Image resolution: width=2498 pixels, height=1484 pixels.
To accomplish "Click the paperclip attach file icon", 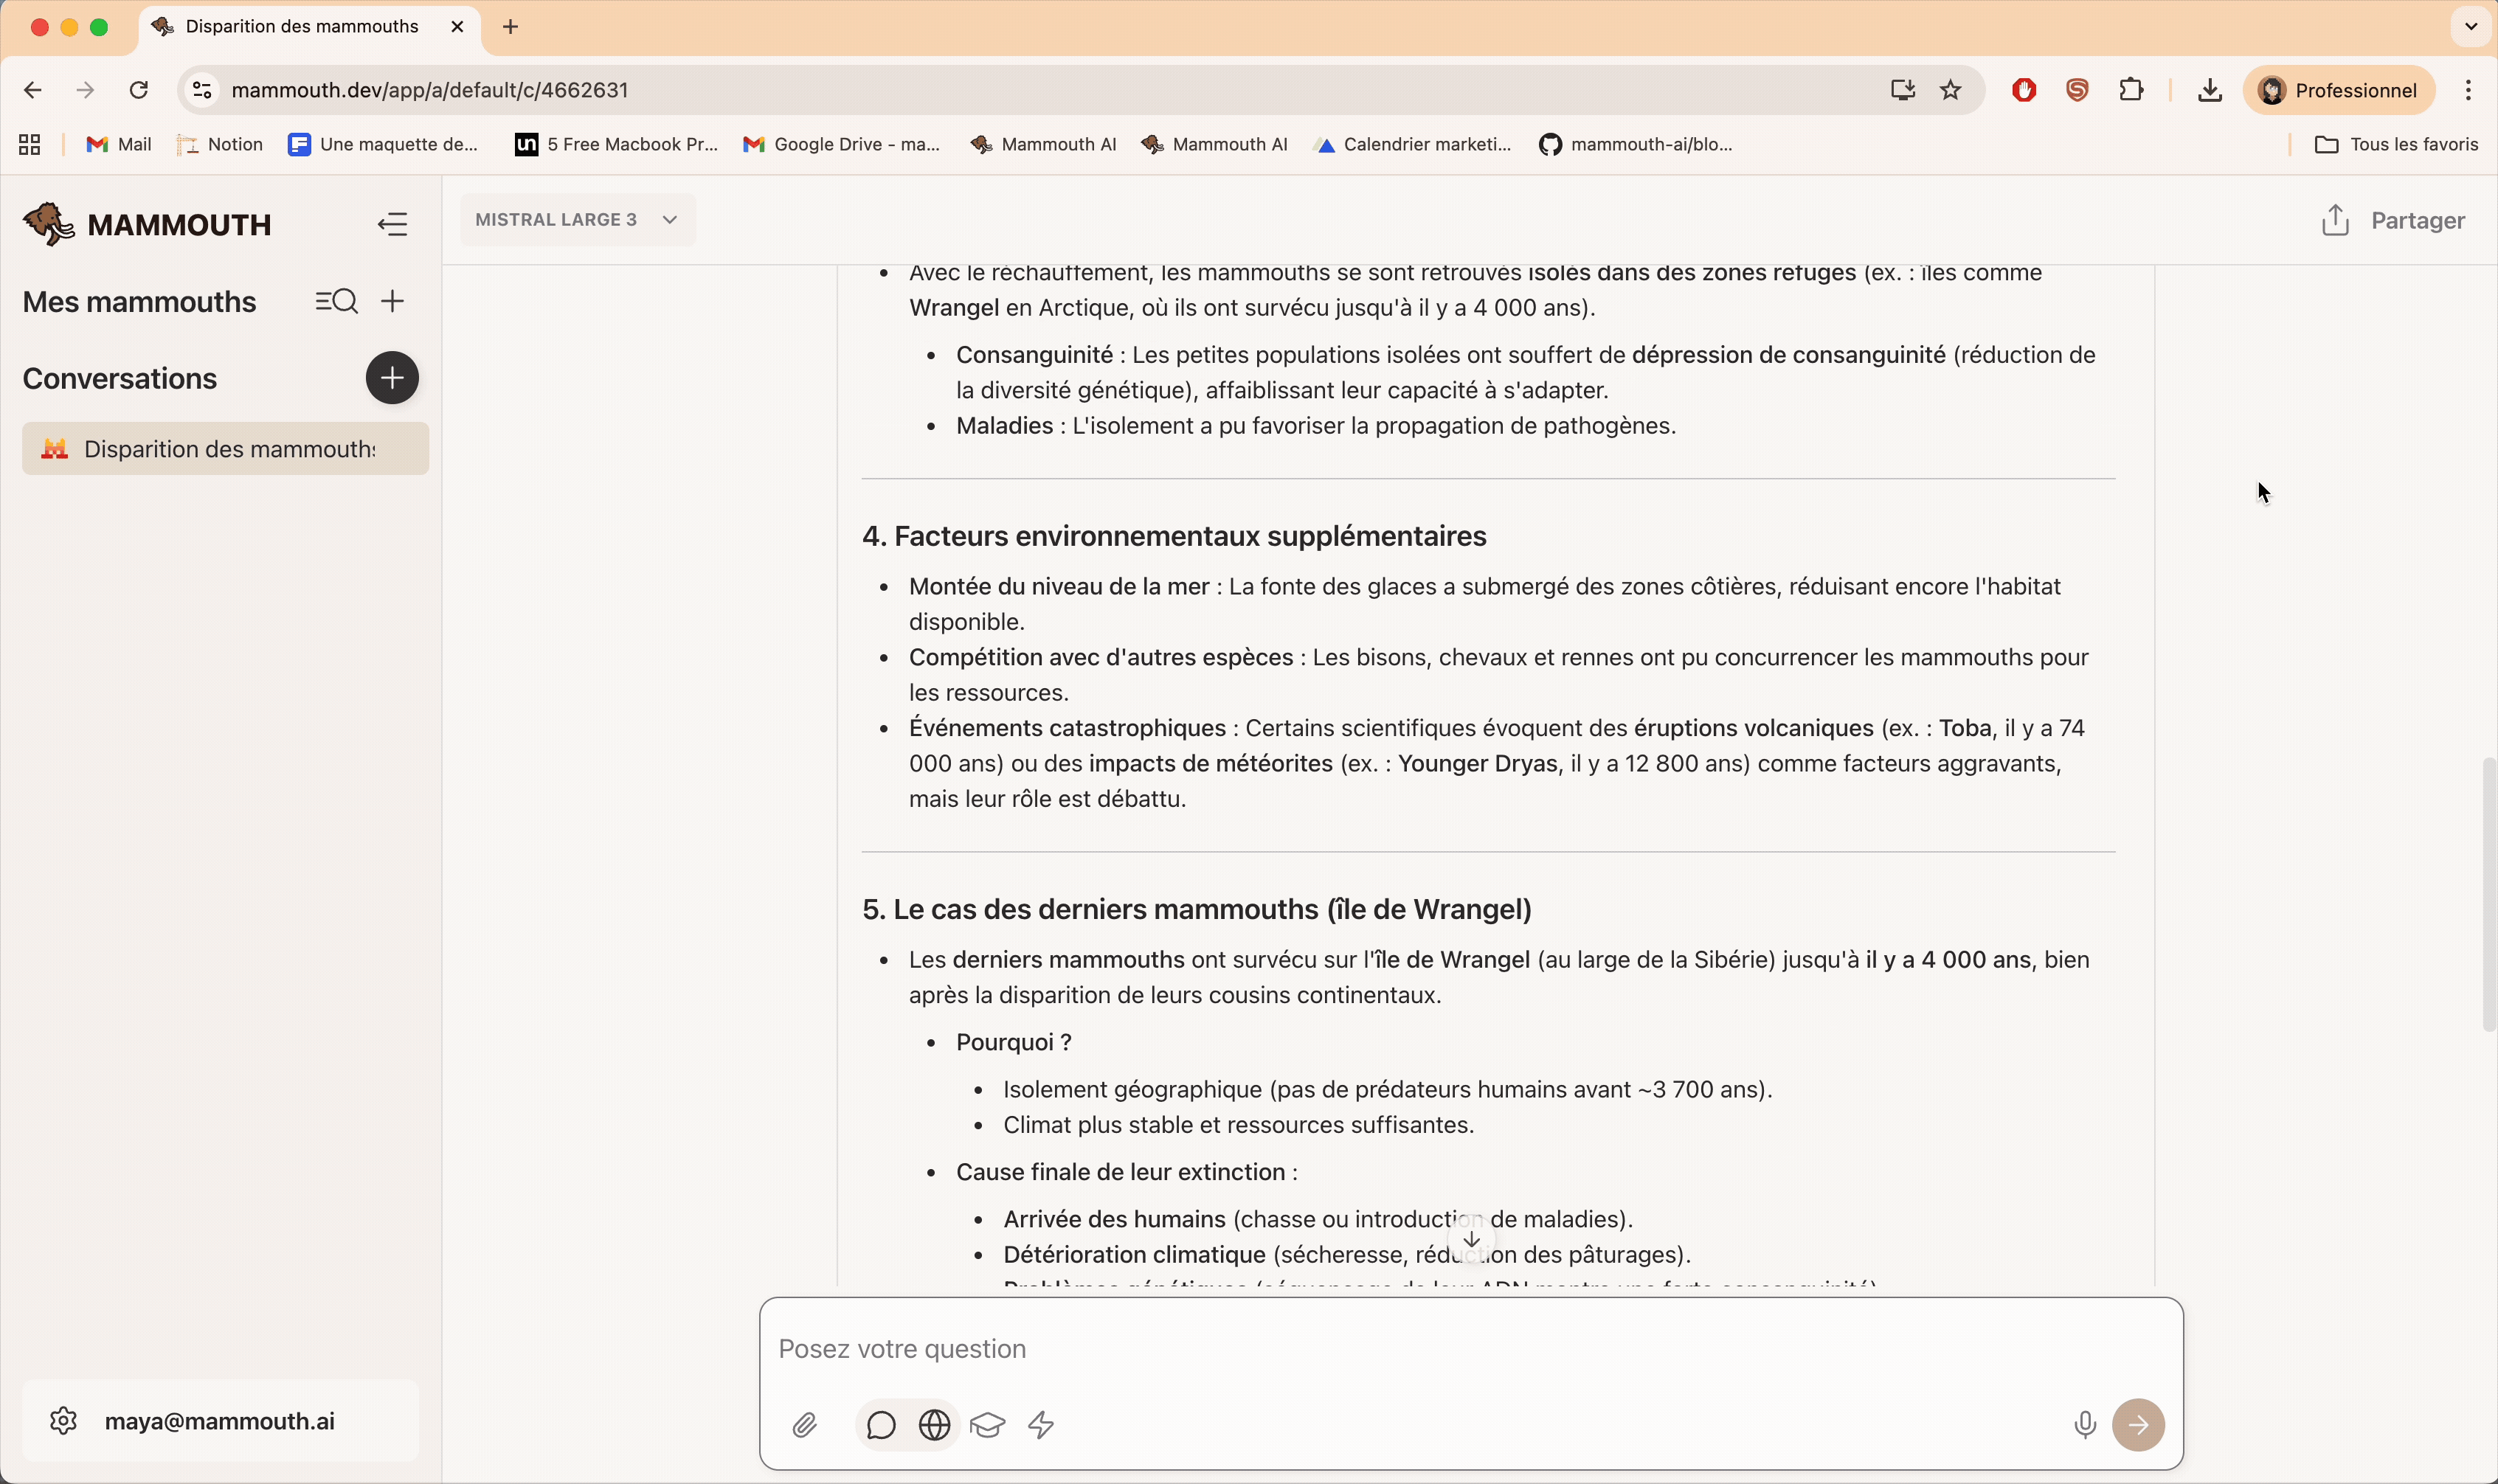I will 805,1424.
